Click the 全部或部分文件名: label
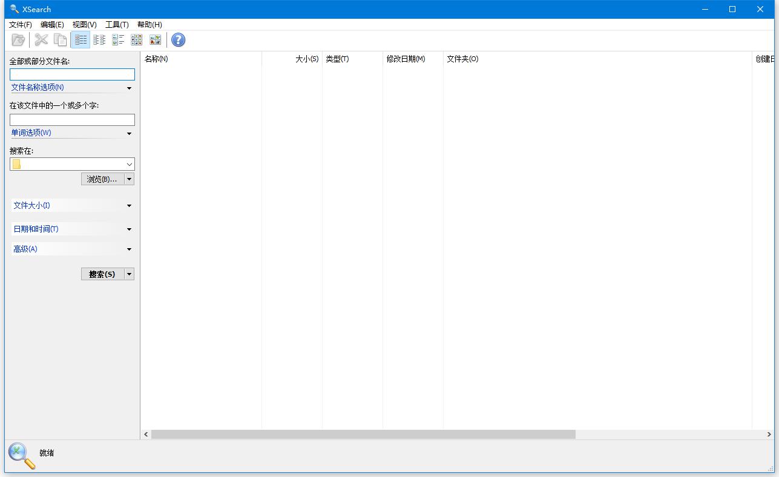The image size is (779, 477). [39, 62]
